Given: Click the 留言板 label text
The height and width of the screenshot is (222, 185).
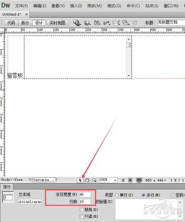Looking at the screenshot, I should [15, 75].
